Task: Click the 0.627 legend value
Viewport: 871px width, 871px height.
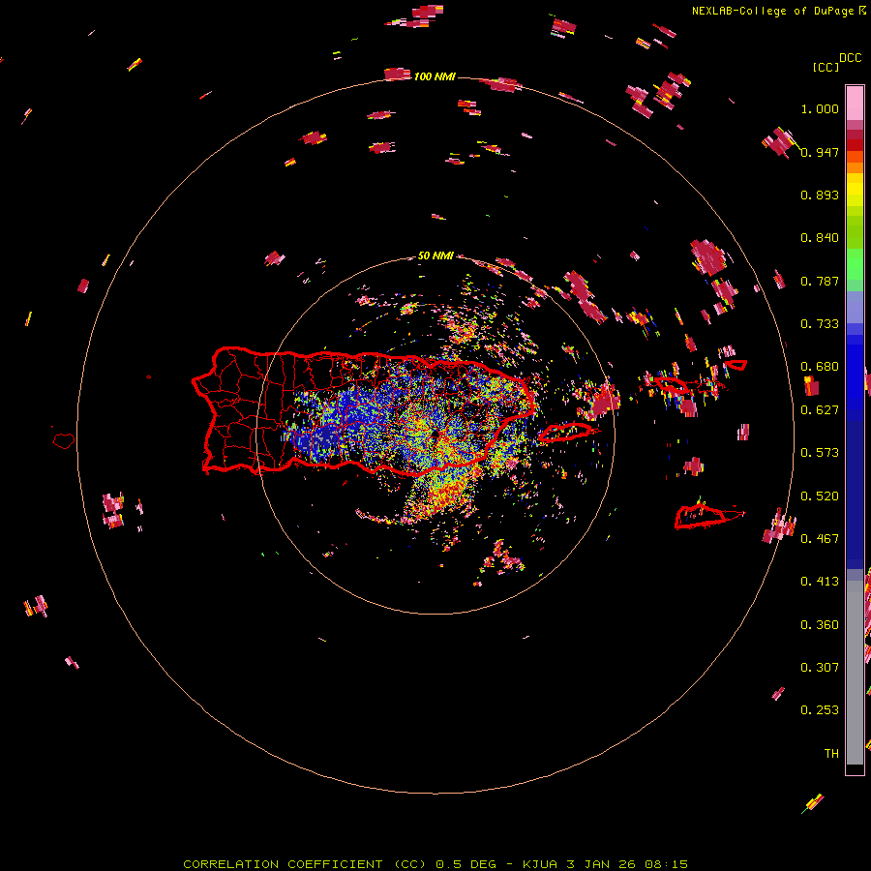Action: click(820, 410)
